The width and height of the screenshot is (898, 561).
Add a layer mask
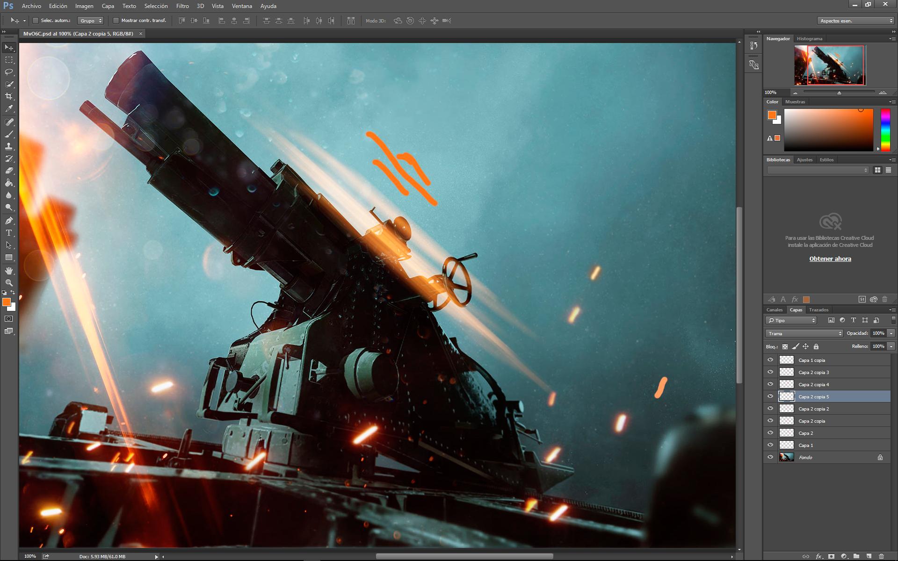point(831,556)
